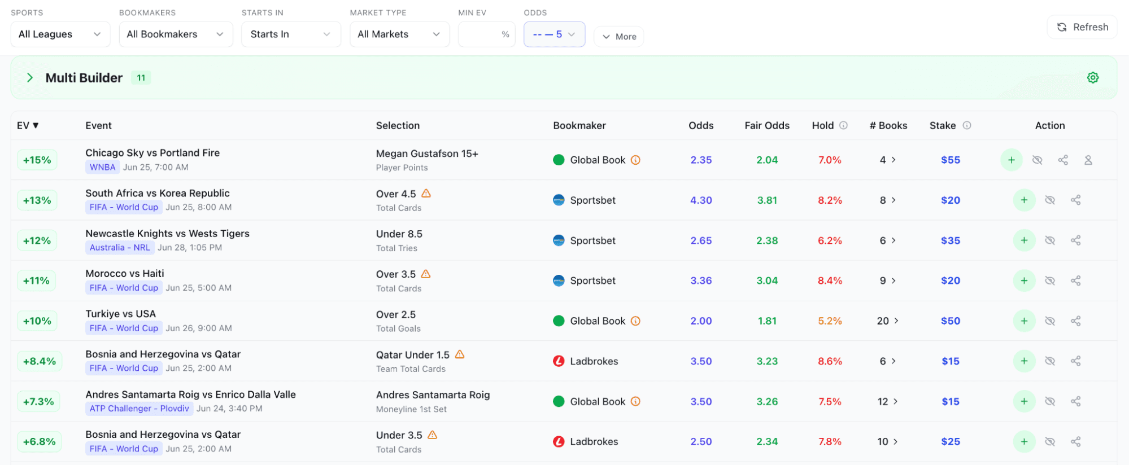
Task: Open the WNBA league tag
Action: pos(102,167)
